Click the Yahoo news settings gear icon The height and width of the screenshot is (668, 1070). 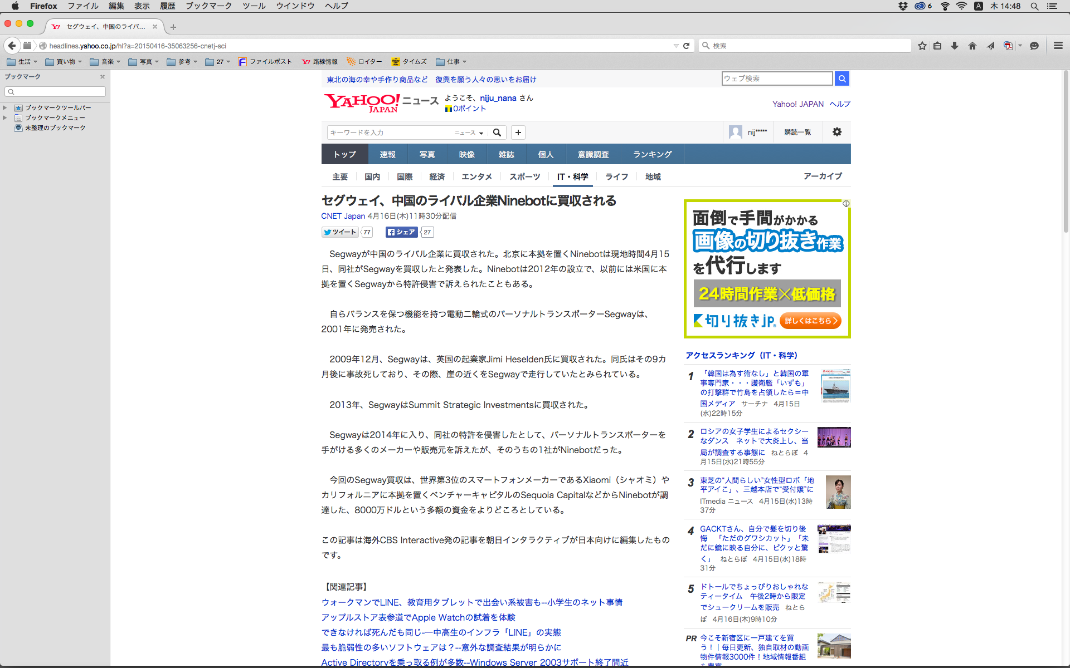coord(836,132)
